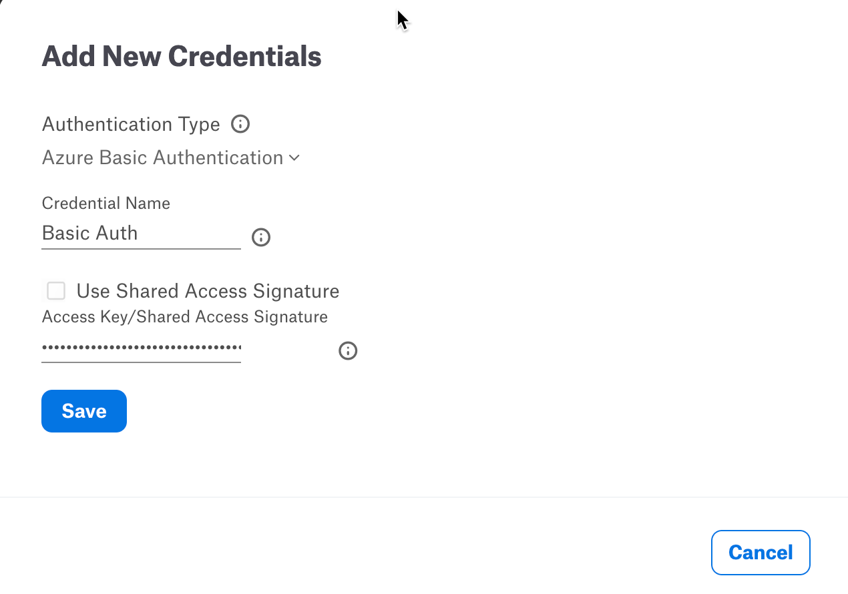The width and height of the screenshot is (848, 594).
Task: Click the 'Authentication Type' label
Action: tap(131, 124)
